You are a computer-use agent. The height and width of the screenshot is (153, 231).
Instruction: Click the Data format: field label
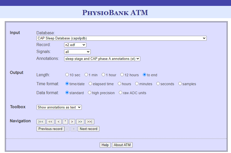click(48, 93)
